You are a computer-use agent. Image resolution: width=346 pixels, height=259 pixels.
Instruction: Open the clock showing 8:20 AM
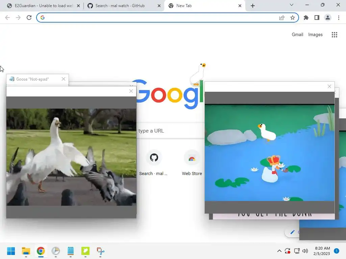click(322, 251)
